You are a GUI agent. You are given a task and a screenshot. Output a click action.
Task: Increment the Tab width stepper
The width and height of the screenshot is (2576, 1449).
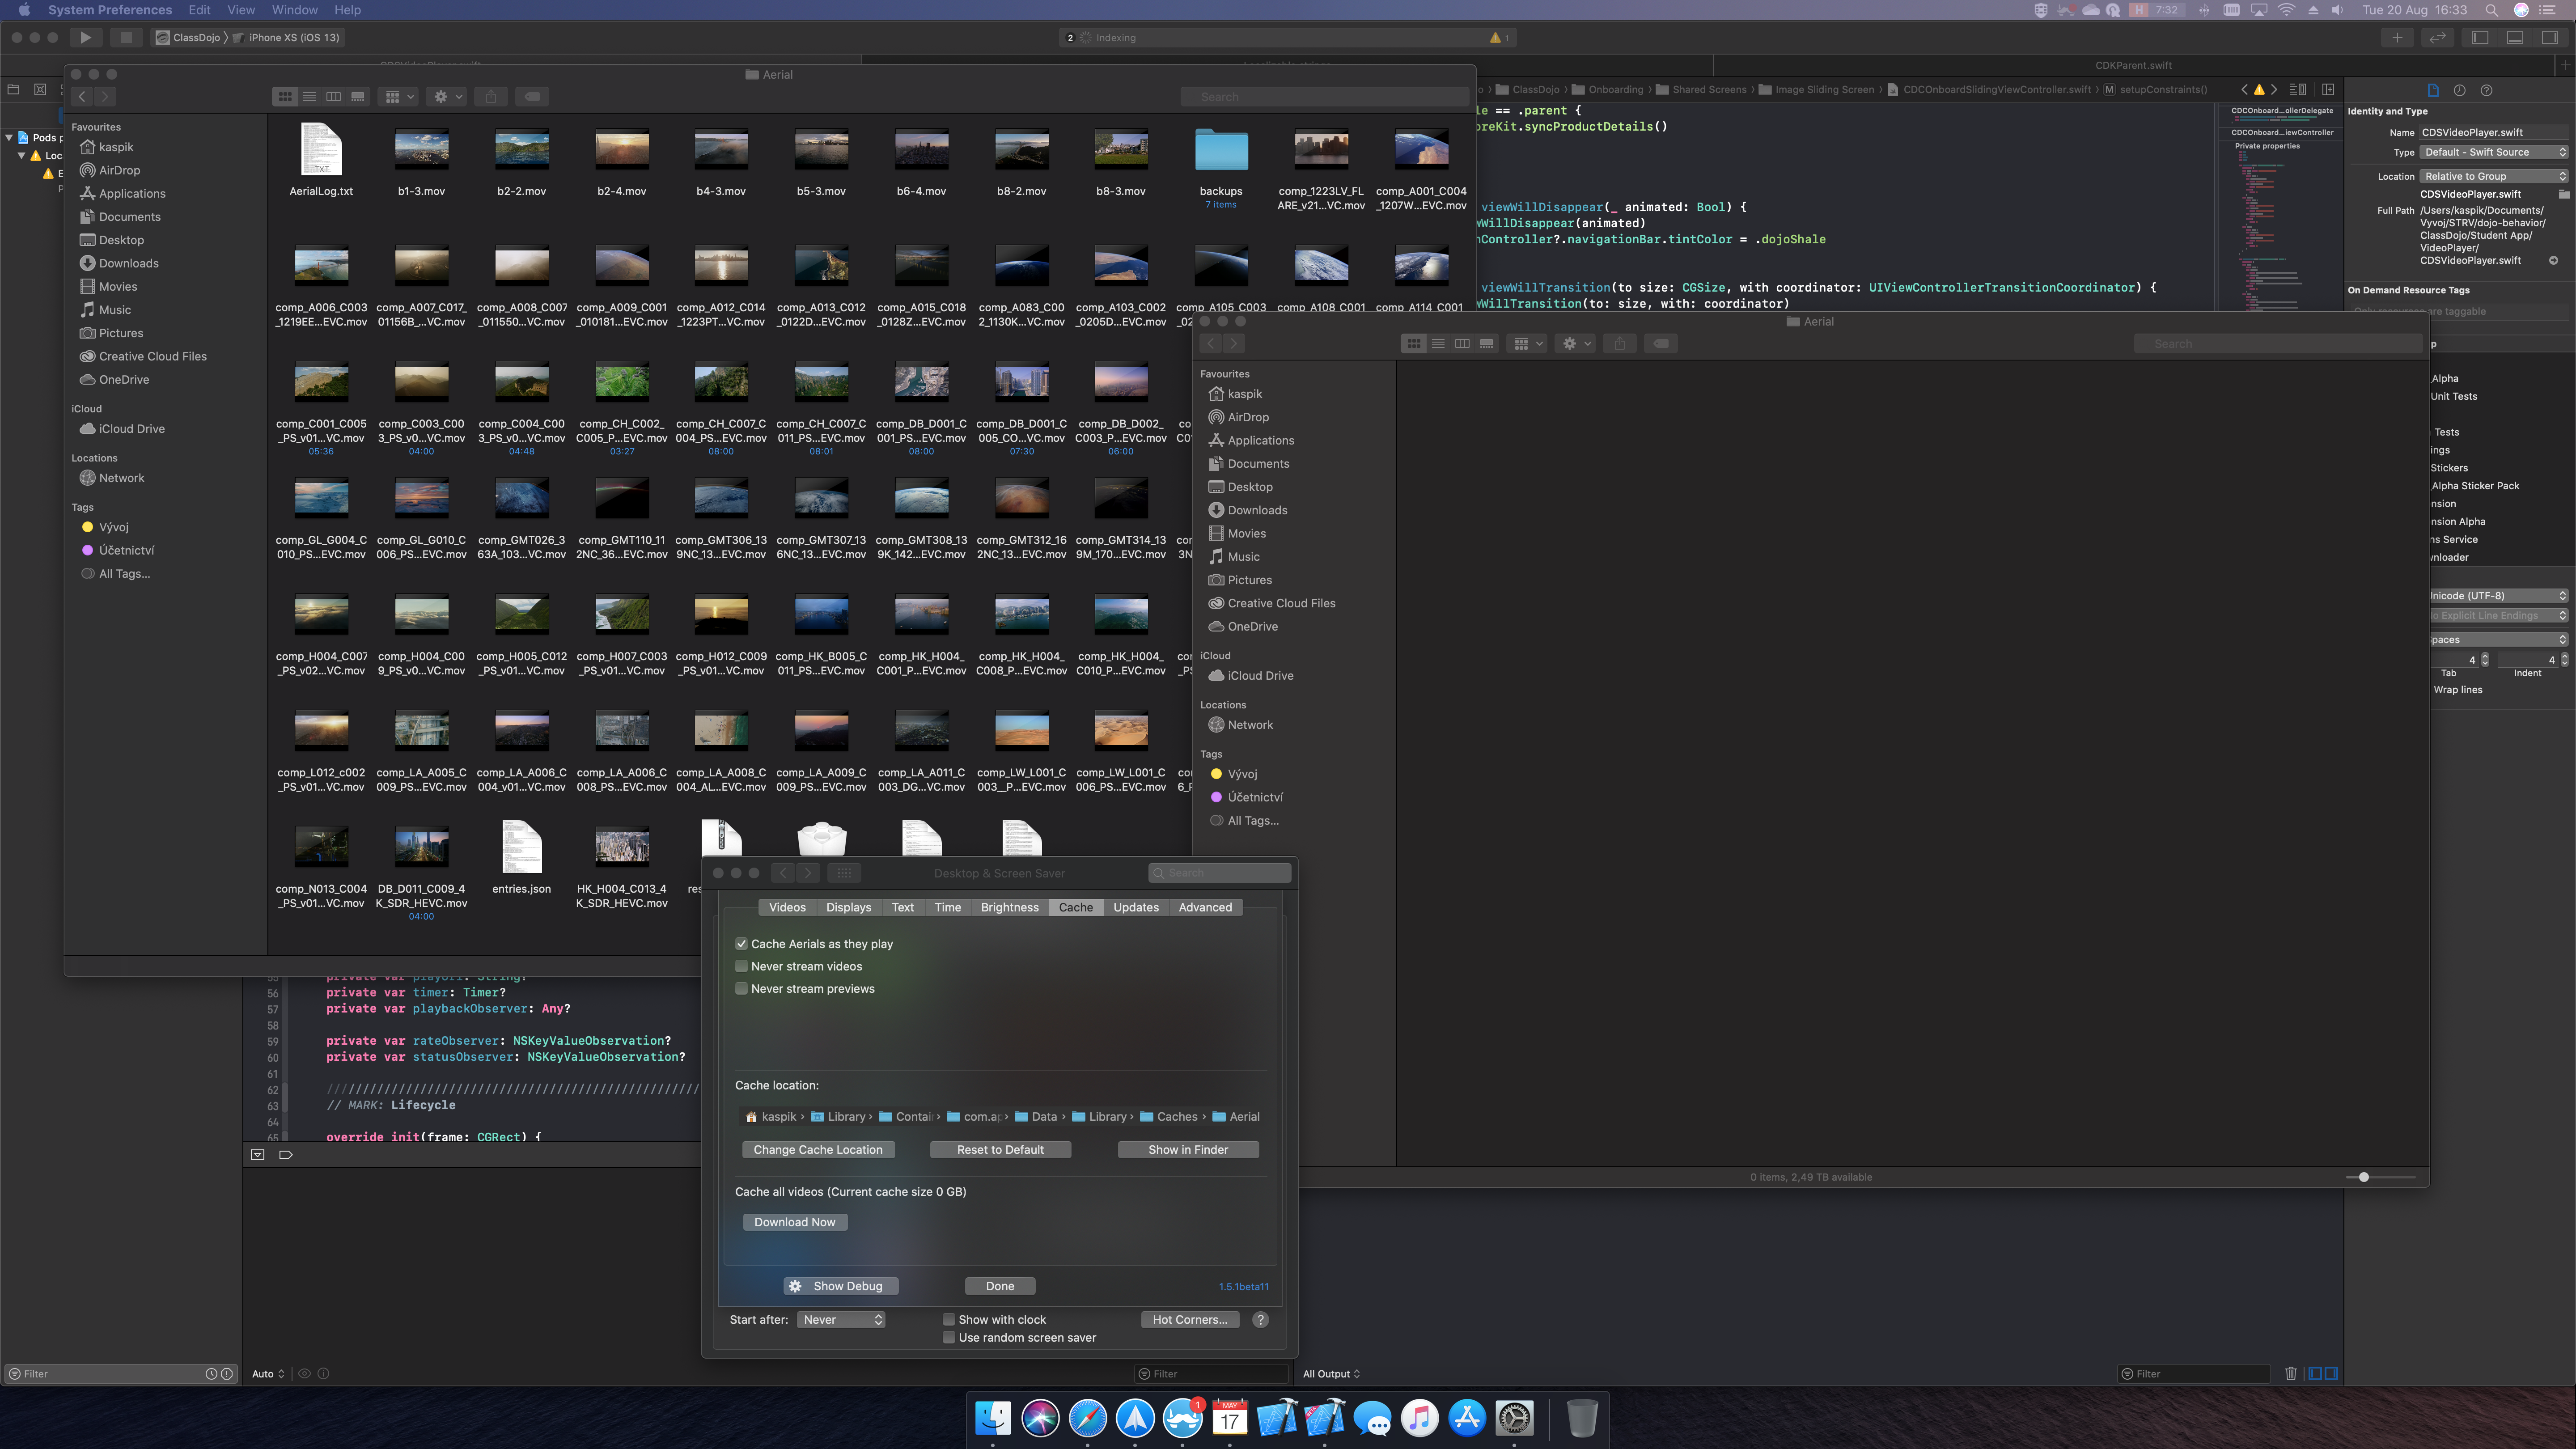[x=2485, y=656]
